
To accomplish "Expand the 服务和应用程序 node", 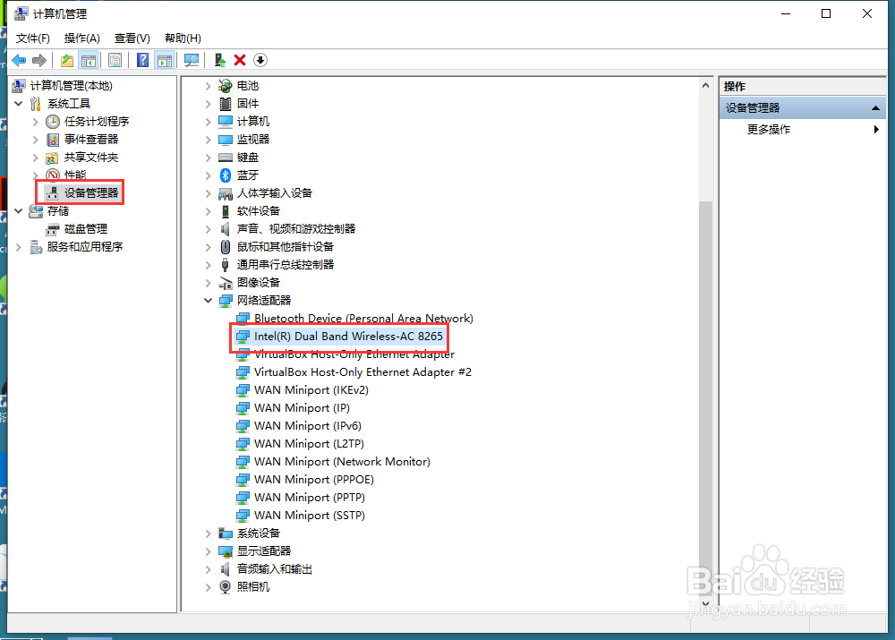I will click(18, 247).
